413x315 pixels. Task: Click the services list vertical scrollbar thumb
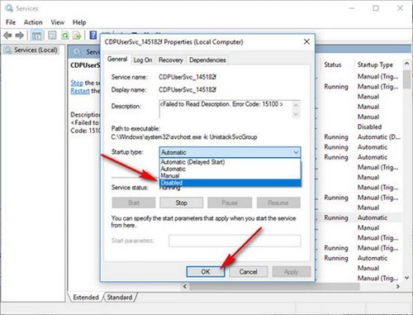(x=406, y=79)
